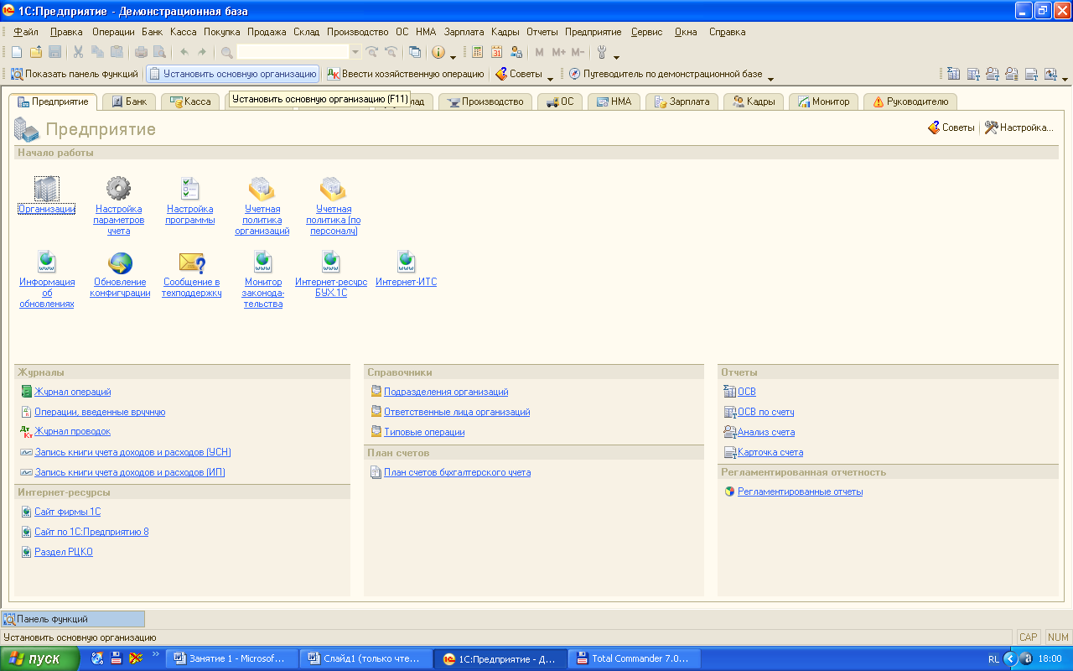Viewport: 1073px width, 671px height.
Task: Click the search text input field
Action: pos(293,52)
